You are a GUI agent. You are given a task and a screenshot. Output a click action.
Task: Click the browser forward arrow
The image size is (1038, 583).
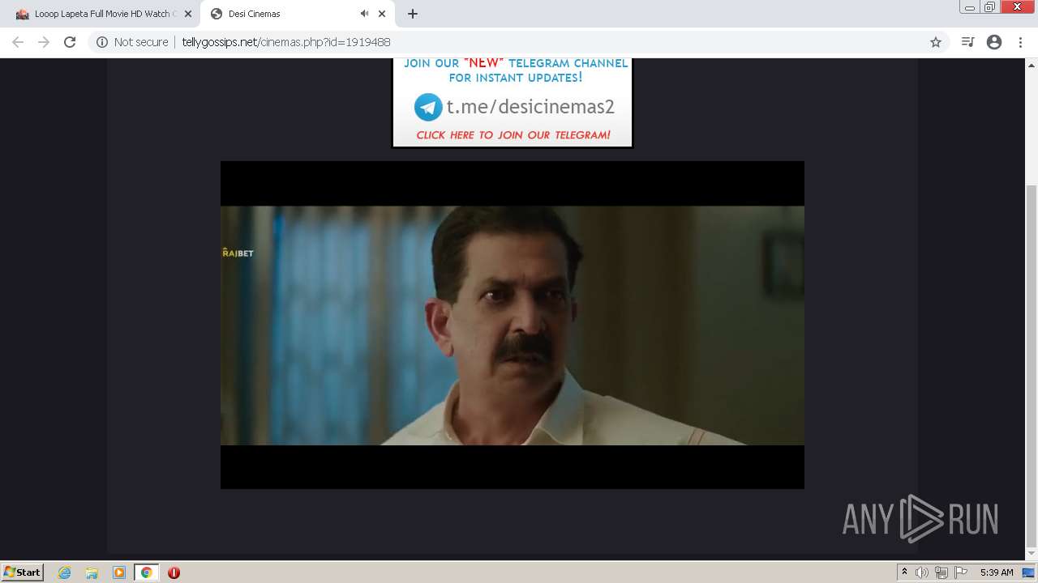pyautogui.click(x=44, y=42)
